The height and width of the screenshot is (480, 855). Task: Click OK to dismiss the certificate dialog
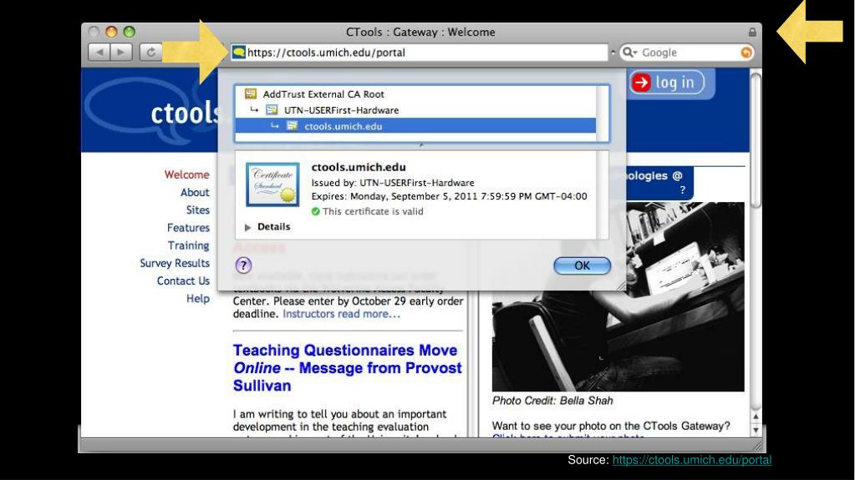[x=582, y=265]
